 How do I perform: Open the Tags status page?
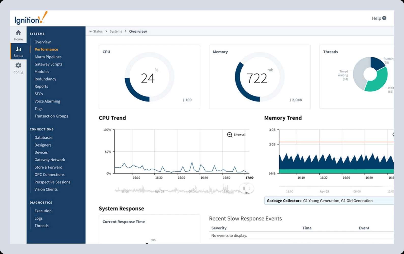click(x=38, y=109)
